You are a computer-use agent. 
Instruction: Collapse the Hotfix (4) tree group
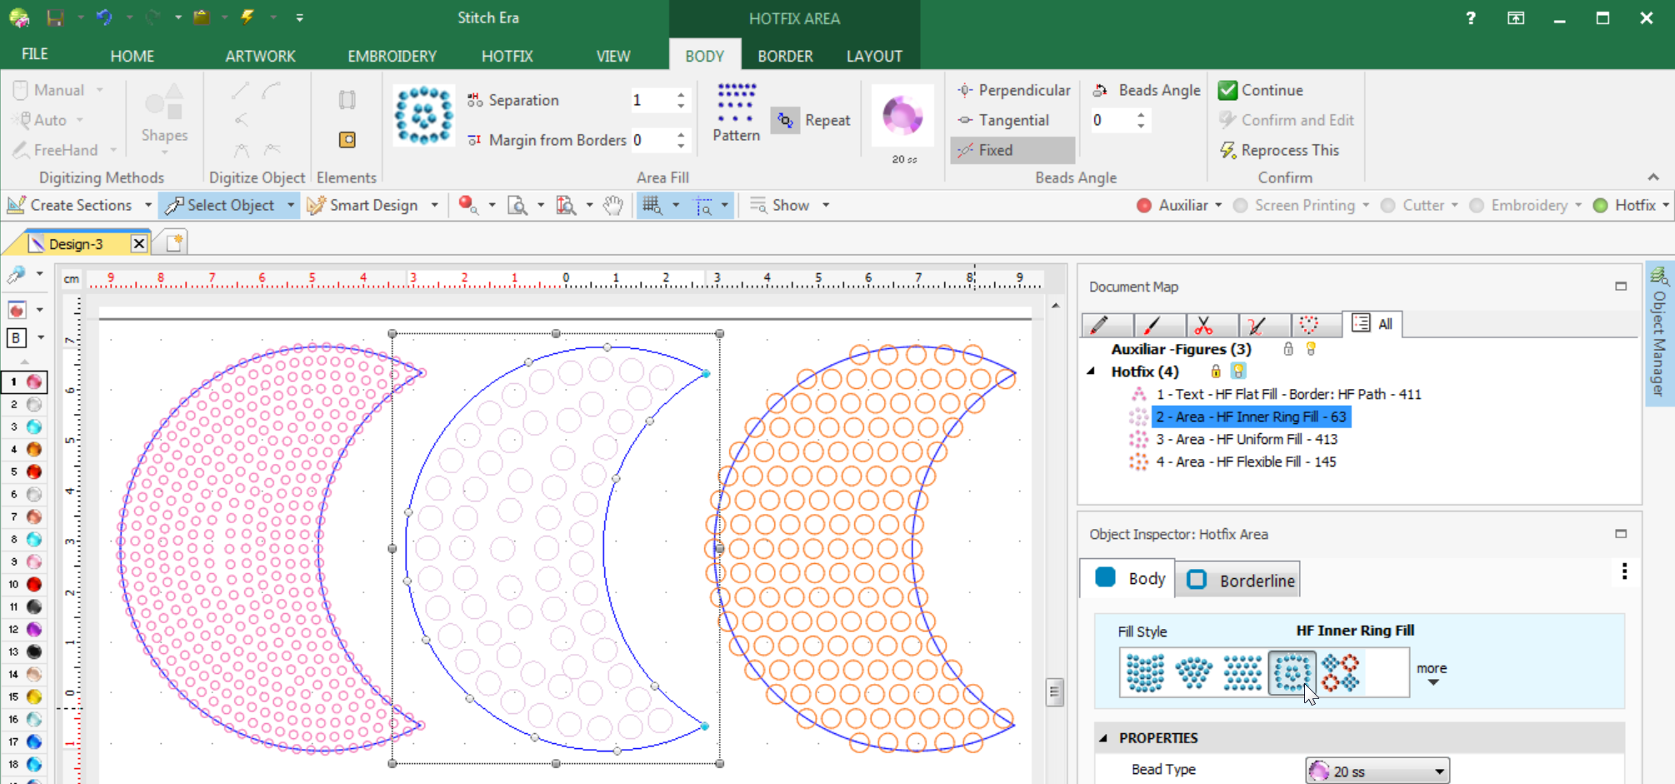click(1092, 372)
